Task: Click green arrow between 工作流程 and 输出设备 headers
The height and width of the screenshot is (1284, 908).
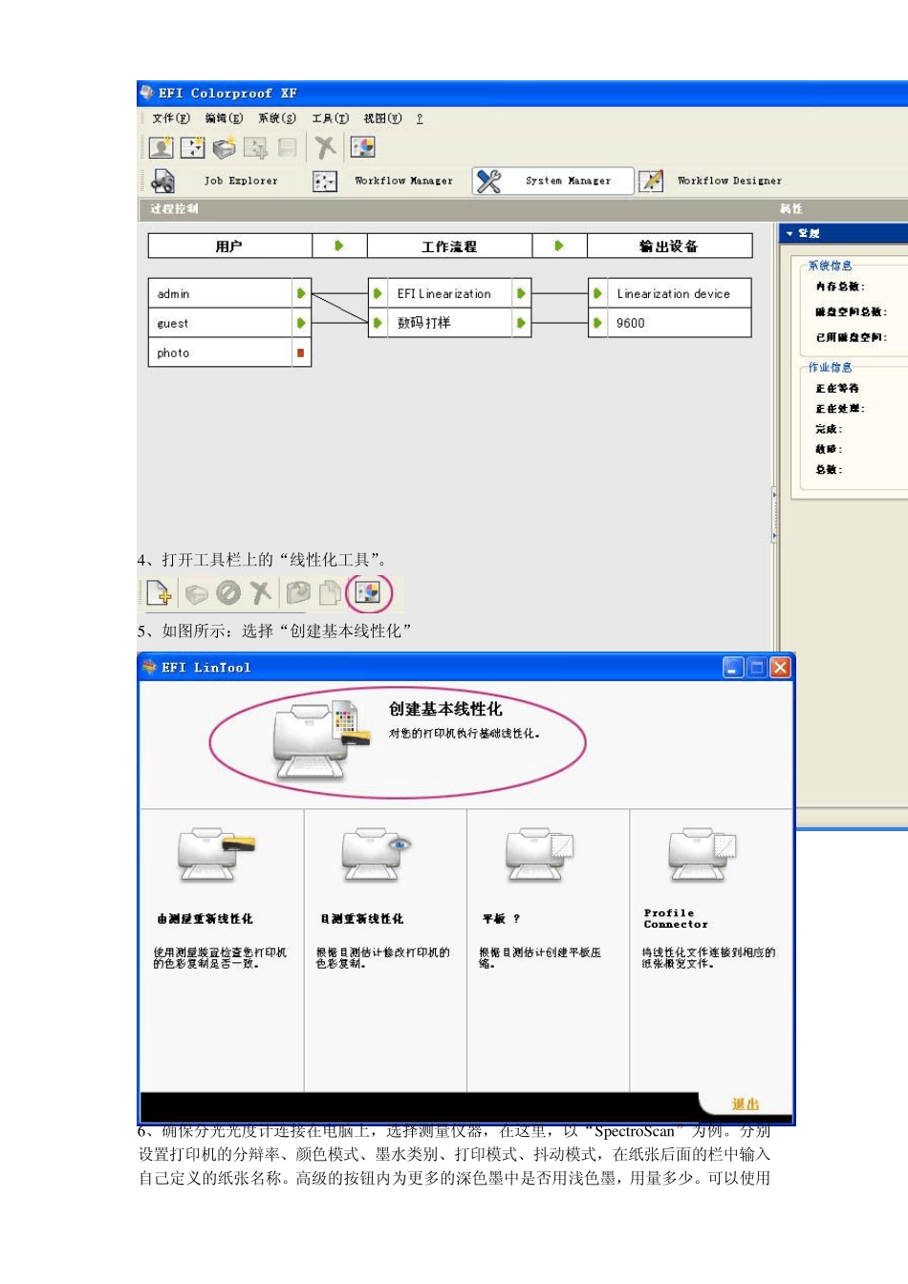Action: pos(559,246)
